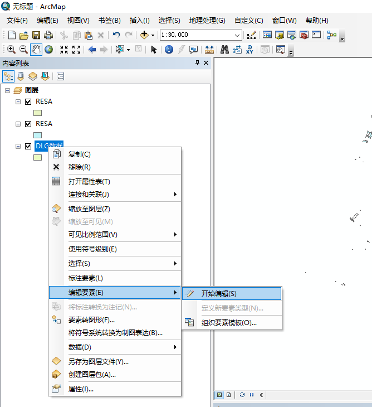Click the Add Data icon
Image resolution: width=372 pixels, height=407 pixels.
coord(144,35)
